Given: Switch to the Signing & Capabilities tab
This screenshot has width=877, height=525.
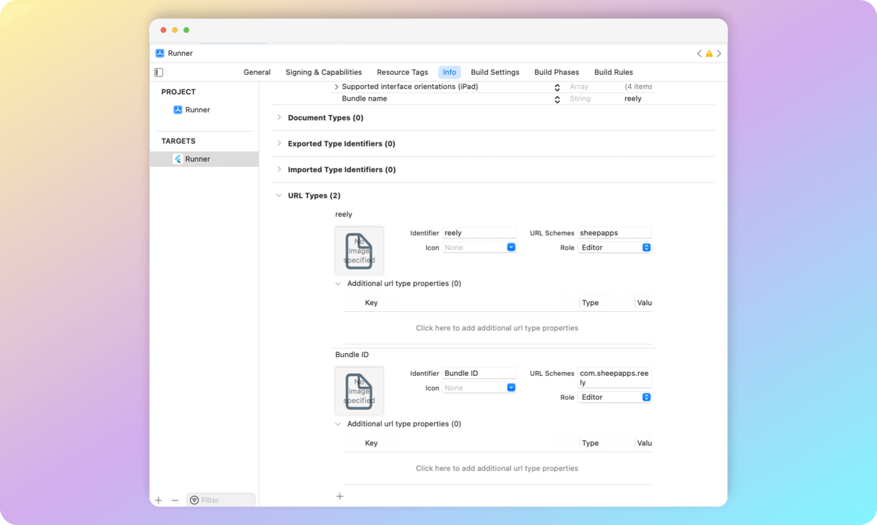Looking at the screenshot, I should click(x=323, y=72).
